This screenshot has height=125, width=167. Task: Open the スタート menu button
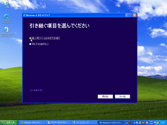point(9,122)
